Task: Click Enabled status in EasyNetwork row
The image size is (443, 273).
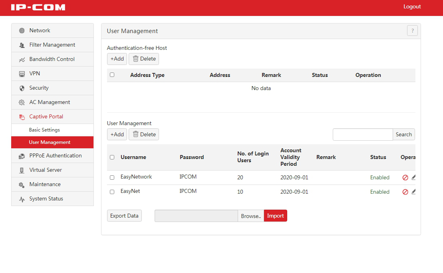Action: coord(380,177)
